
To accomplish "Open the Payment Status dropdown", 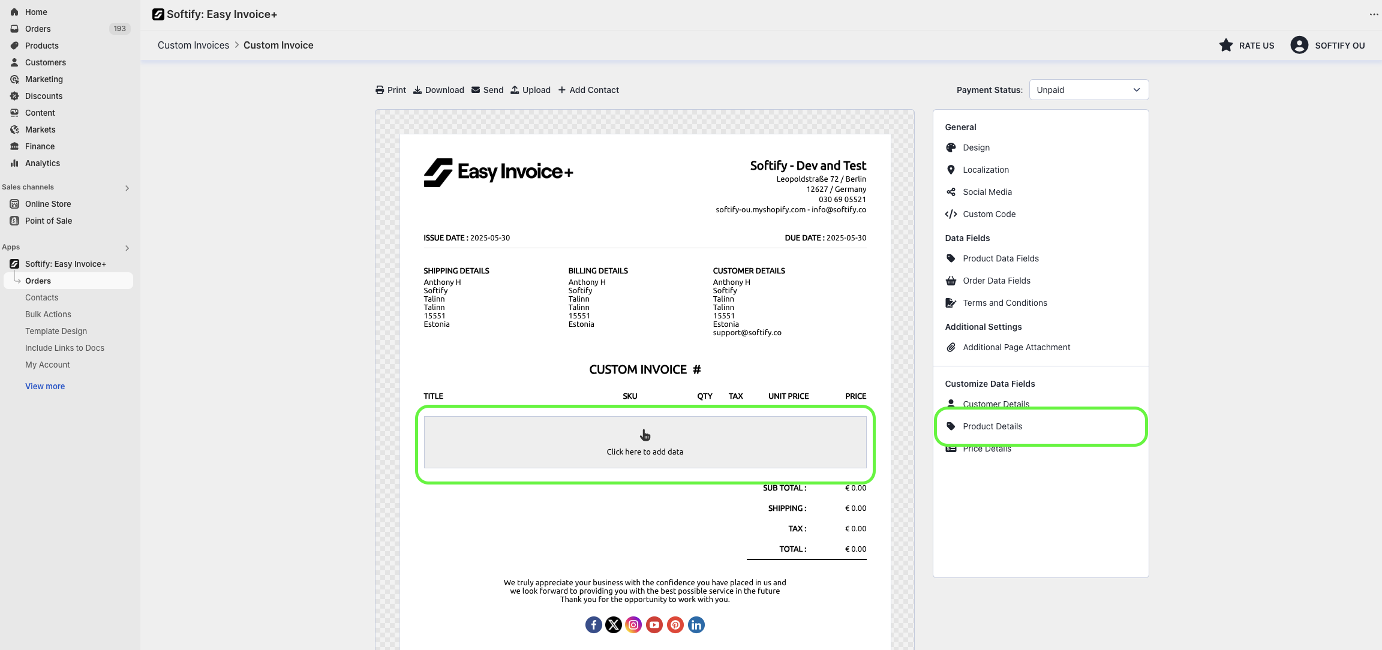I will [x=1088, y=90].
